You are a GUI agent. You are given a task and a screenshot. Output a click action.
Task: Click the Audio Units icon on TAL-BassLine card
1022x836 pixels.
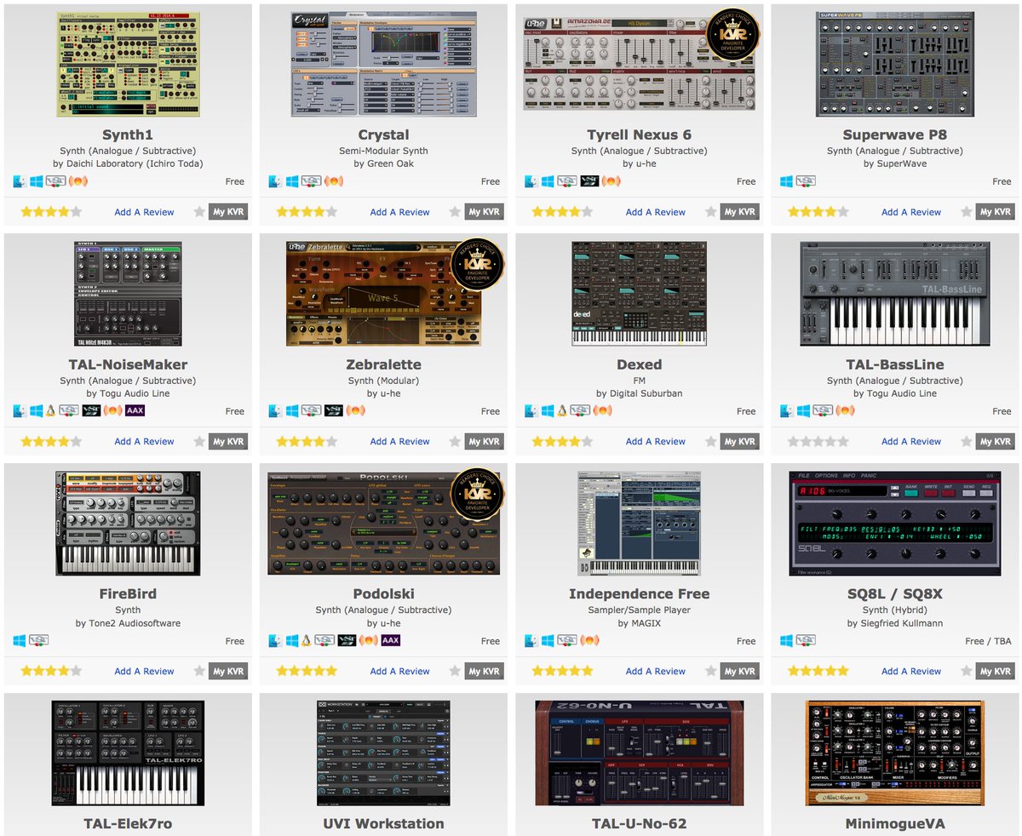[x=846, y=411]
